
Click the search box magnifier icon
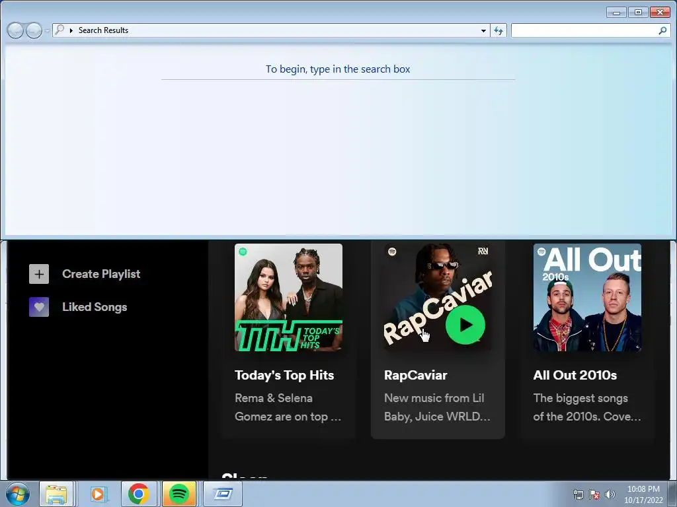[662, 30]
